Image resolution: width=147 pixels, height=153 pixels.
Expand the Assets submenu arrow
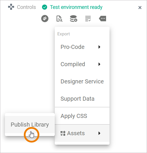point(99,133)
